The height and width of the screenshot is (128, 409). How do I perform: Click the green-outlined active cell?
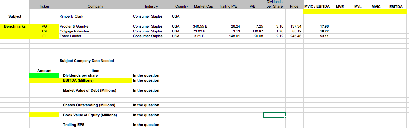tap(275, 115)
